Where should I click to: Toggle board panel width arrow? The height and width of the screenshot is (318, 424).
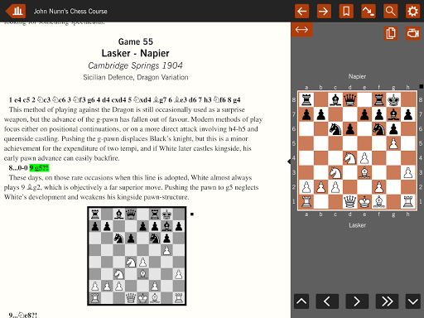[301, 30]
